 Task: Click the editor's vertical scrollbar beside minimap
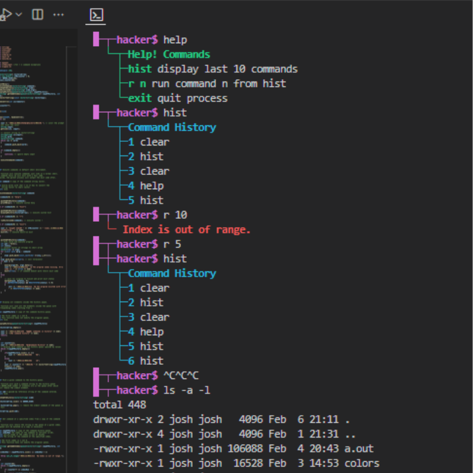(74, 237)
